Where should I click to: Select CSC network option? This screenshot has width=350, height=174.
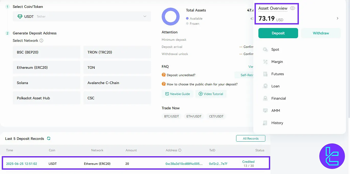(117, 98)
